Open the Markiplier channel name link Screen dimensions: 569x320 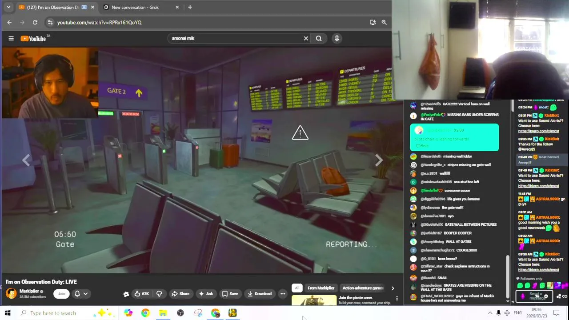[x=29, y=291]
